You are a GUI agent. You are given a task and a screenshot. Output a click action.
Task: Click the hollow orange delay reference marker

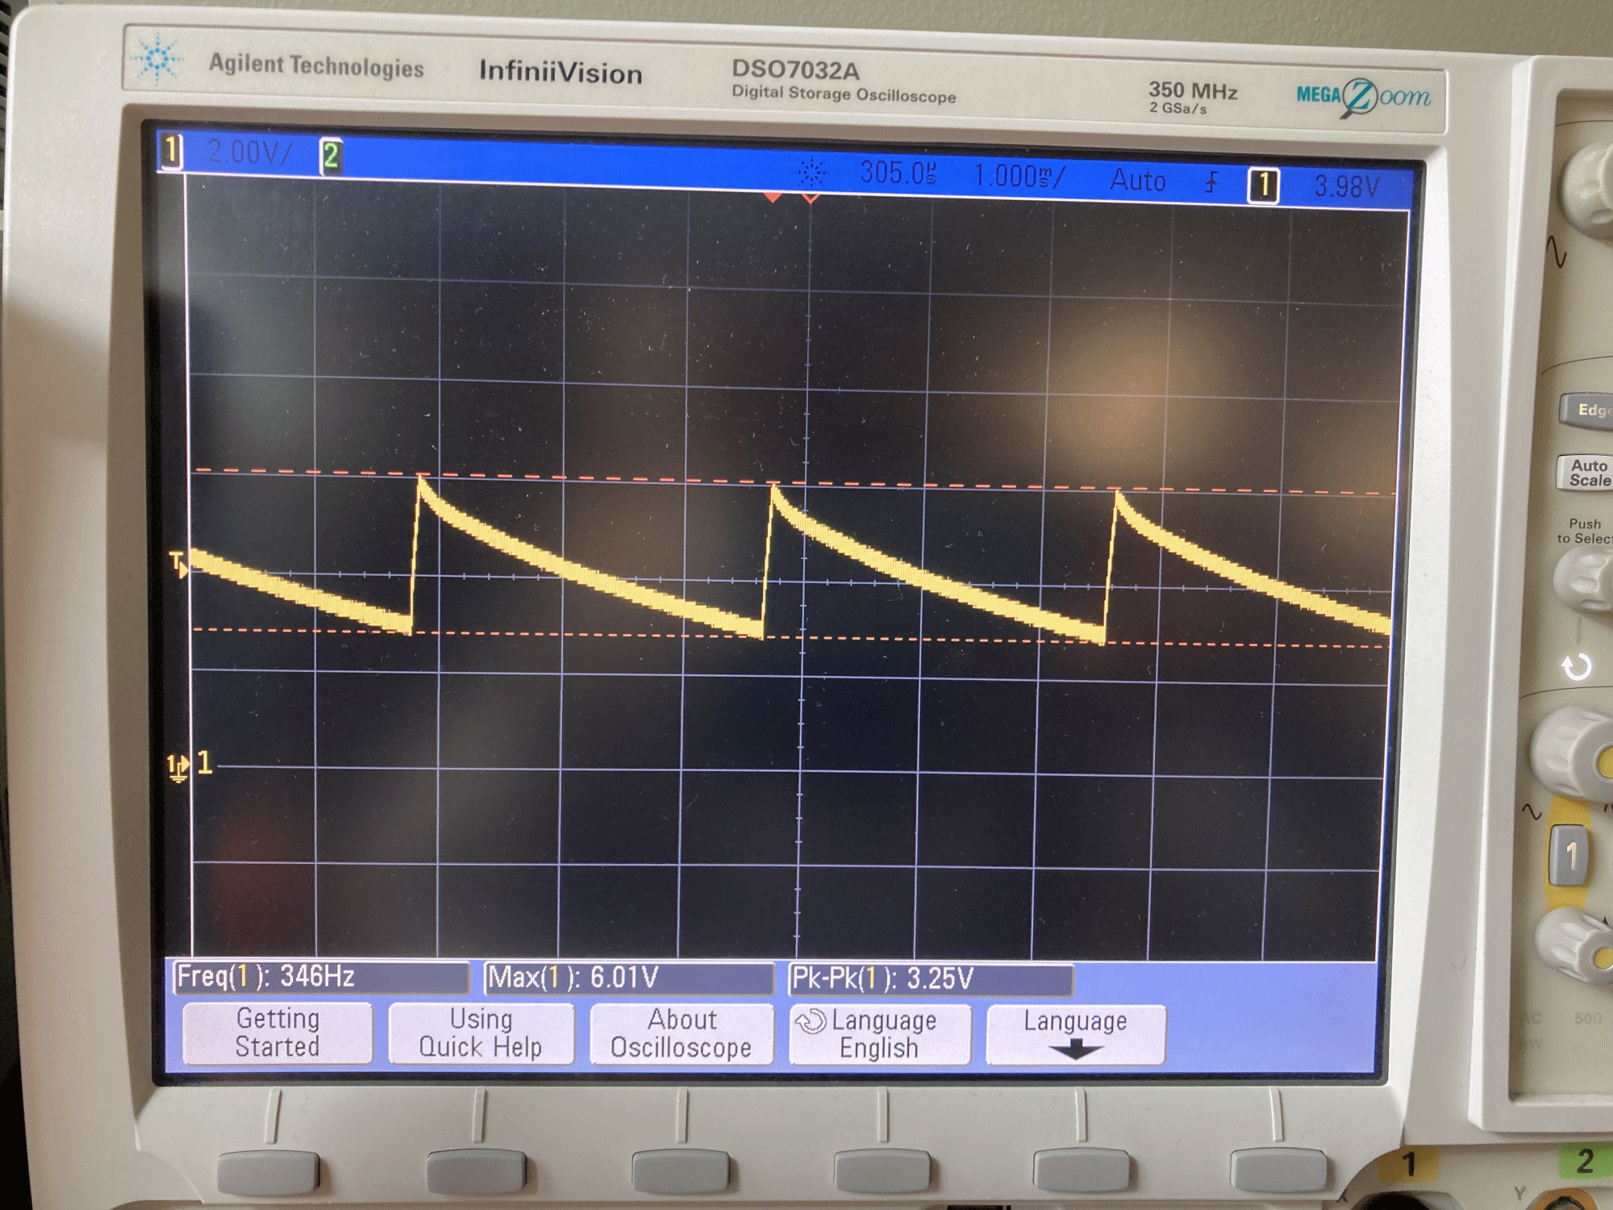pos(811,198)
